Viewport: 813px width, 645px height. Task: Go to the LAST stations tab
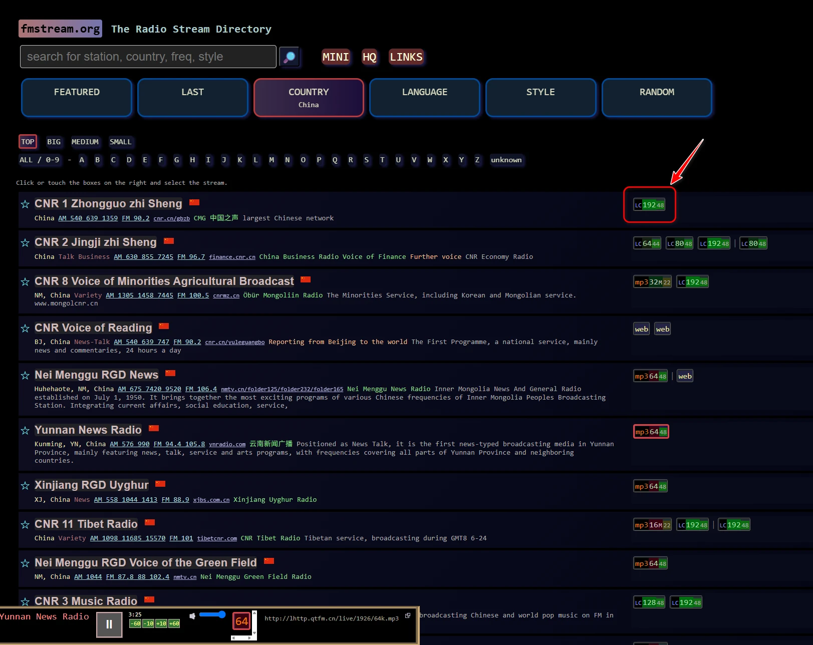pyautogui.click(x=193, y=98)
